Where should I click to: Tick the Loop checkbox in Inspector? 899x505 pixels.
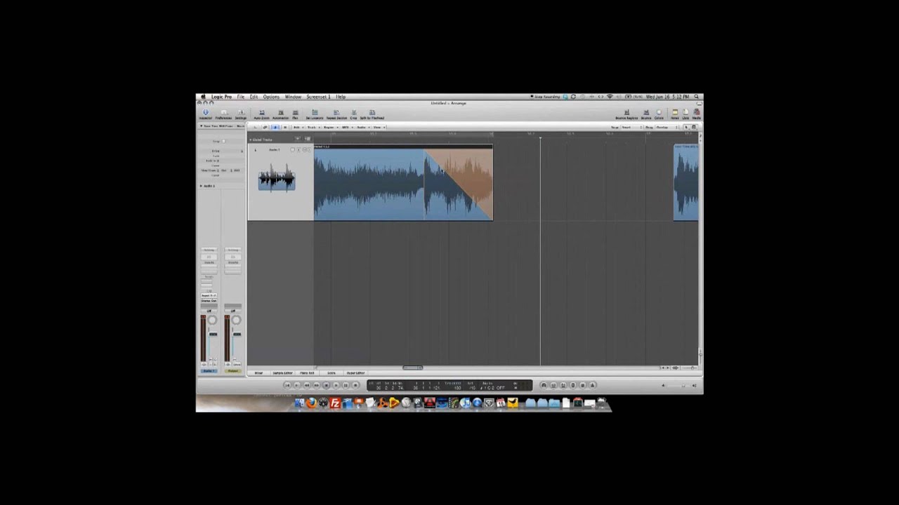pyautogui.click(x=223, y=141)
